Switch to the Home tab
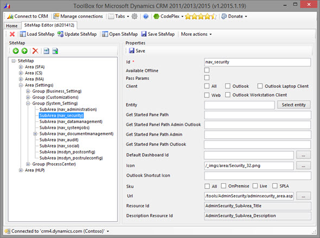This screenshot has height=238, width=320. click(x=12, y=26)
